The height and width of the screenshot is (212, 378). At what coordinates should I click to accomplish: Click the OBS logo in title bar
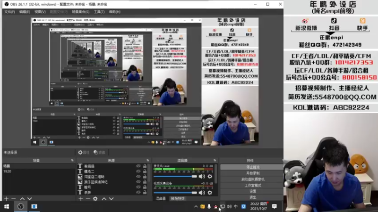click(7, 4)
